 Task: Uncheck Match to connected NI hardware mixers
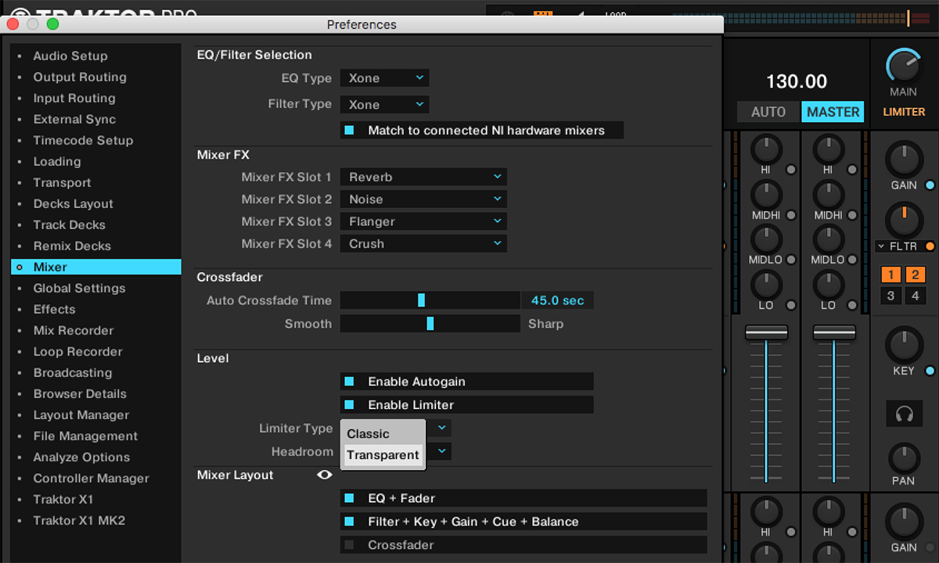tap(349, 130)
